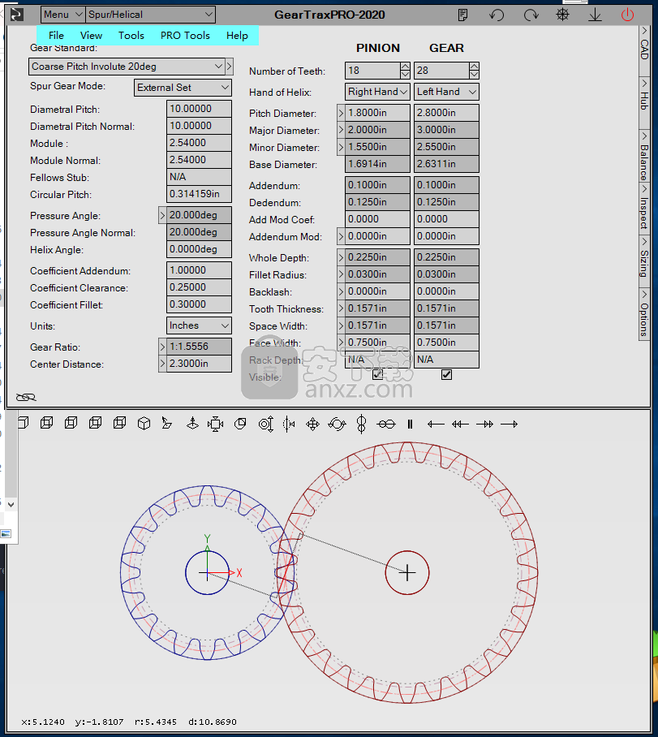Click the arrow button next to Center Distance
The image size is (658, 737).
coord(162,364)
